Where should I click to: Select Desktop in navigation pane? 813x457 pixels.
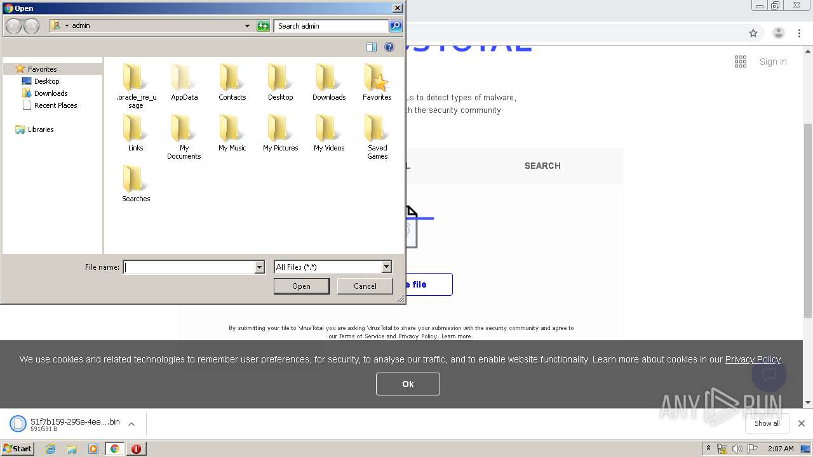46,81
